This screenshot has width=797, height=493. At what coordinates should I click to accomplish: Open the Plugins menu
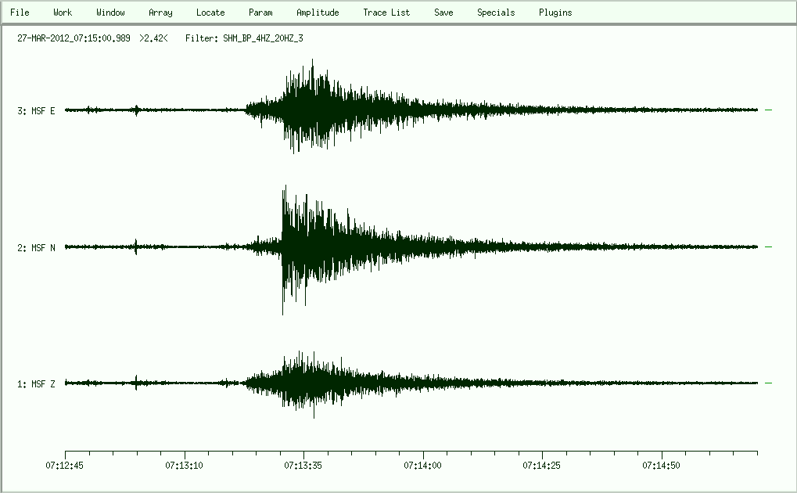tap(555, 13)
